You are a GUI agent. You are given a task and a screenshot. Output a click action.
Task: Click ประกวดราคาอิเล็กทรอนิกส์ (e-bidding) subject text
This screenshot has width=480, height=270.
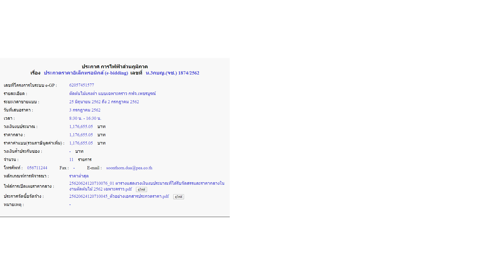[86, 73]
